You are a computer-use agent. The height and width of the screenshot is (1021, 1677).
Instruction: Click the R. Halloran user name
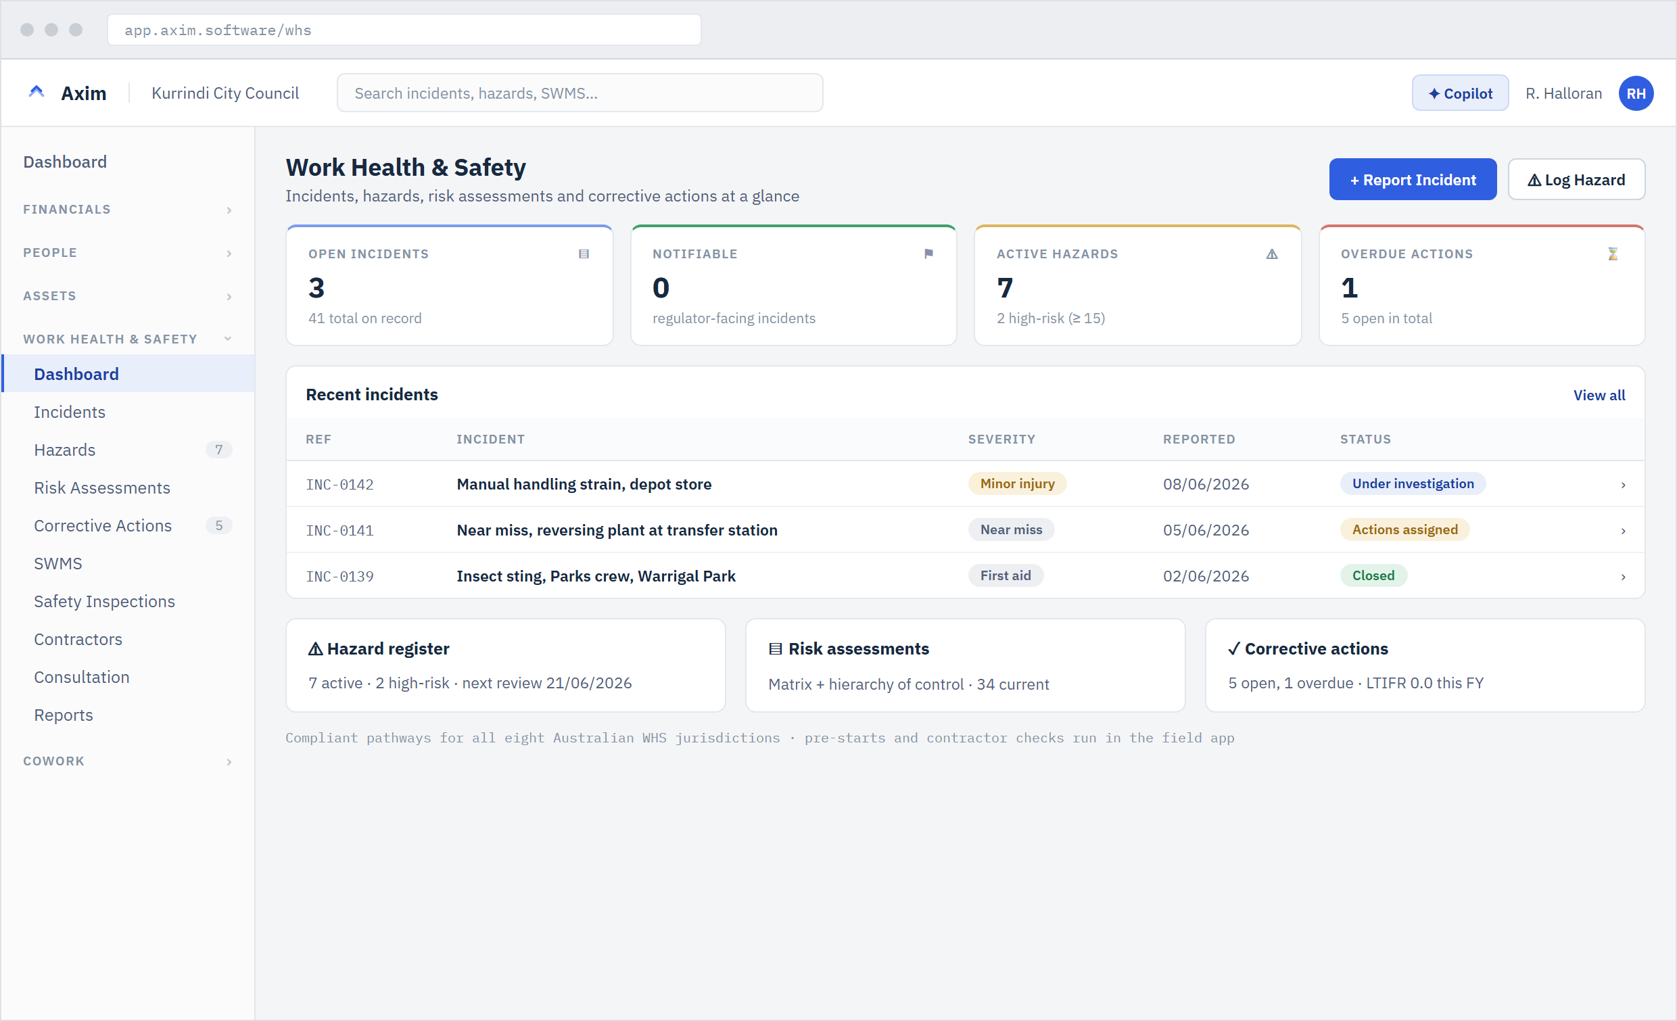tap(1563, 93)
